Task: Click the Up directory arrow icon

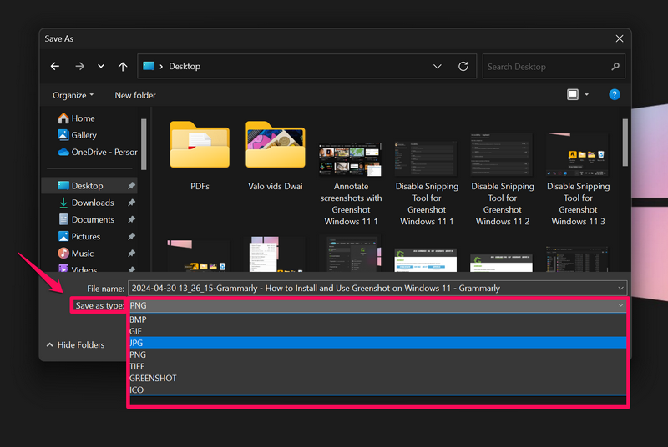Action: tap(123, 67)
